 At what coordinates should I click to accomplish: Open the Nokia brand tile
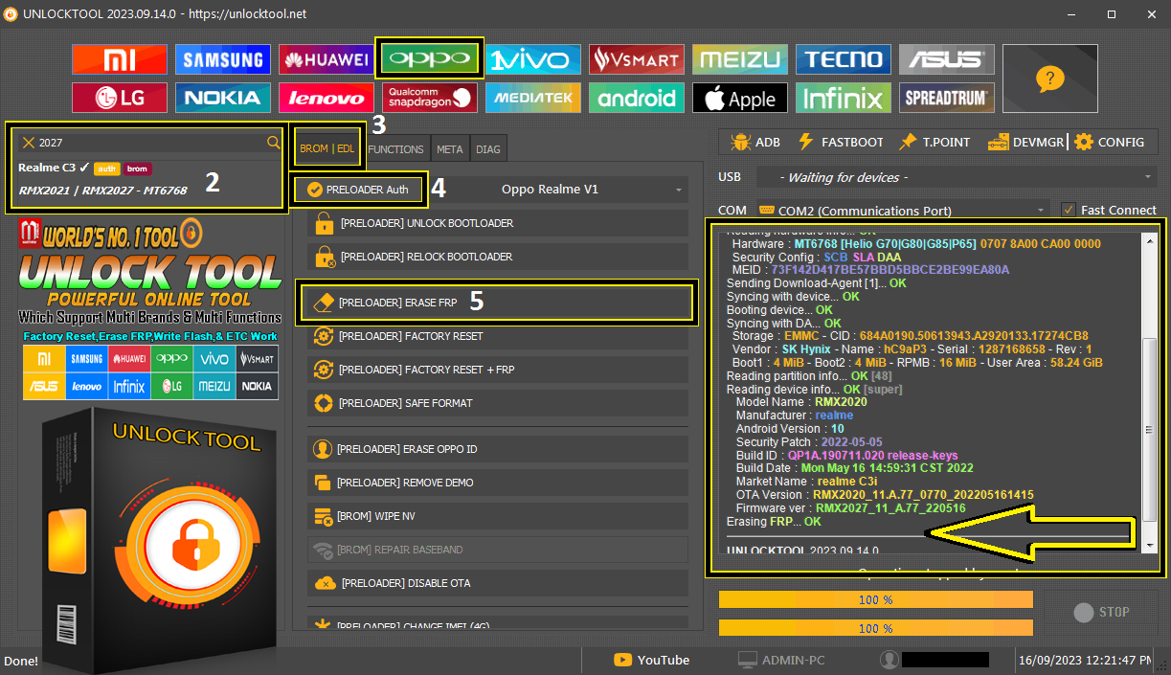click(x=223, y=98)
